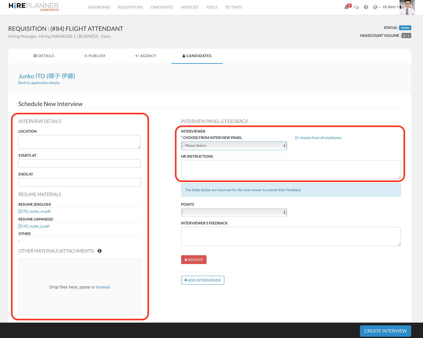The image size is (423, 338).
Task: Click the Add Interviewer button
Action: [203, 280]
